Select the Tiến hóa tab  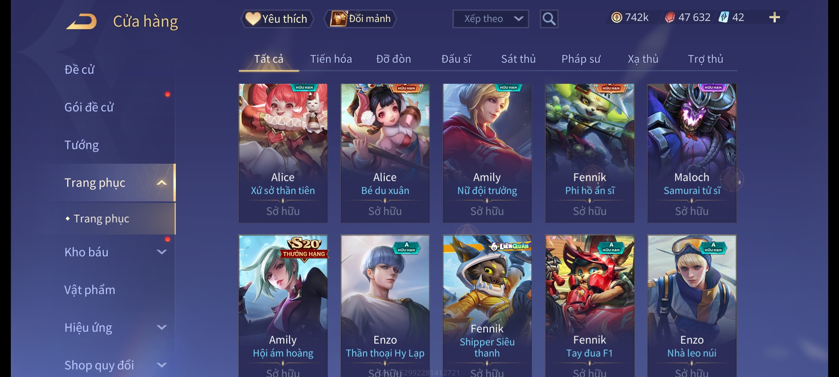(x=331, y=59)
